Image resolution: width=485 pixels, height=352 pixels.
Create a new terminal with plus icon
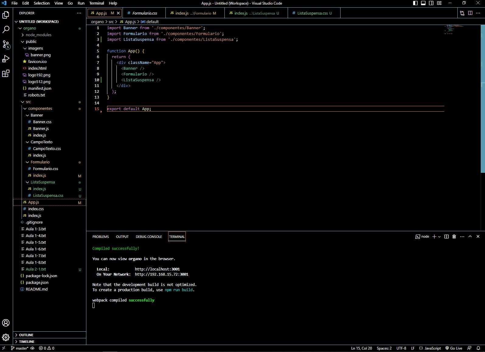pos(434,236)
